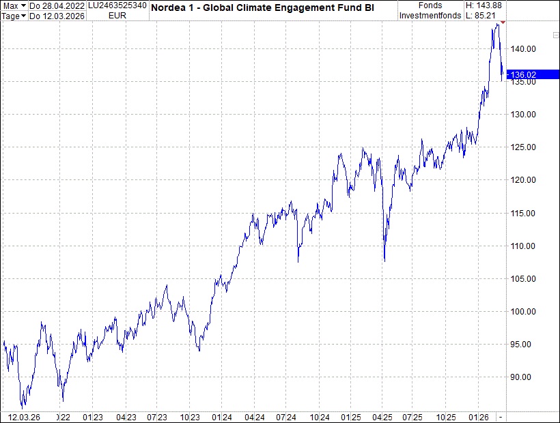Click the blue current price tag 136.02
Viewport: 560px width, 423px height.
coord(533,74)
